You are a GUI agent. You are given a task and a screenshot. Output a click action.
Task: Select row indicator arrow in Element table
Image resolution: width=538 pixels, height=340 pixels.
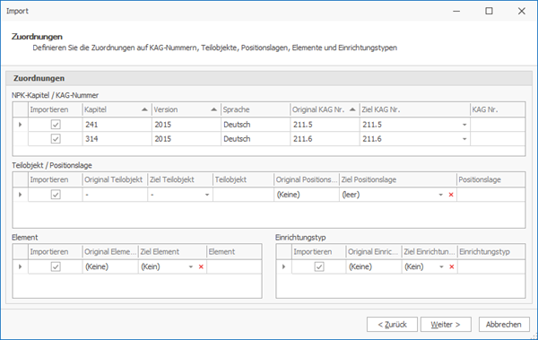21,266
